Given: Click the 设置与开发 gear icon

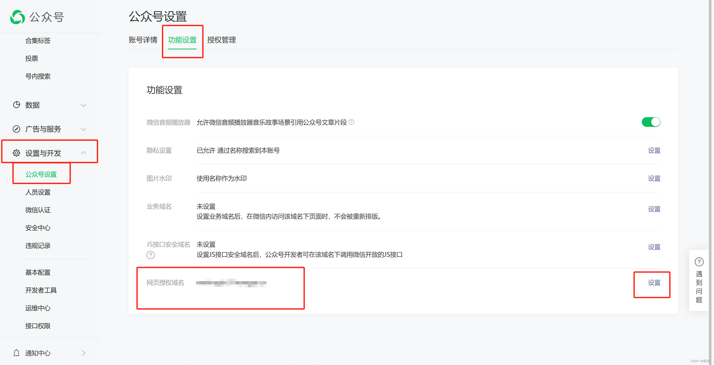Looking at the screenshot, I should point(17,153).
